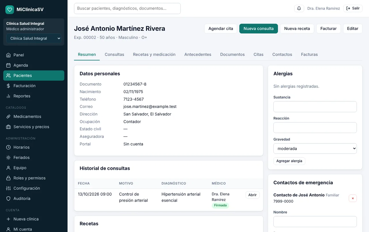Log out with the Salir button
The image size is (369, 232).
tap(353, 8)
